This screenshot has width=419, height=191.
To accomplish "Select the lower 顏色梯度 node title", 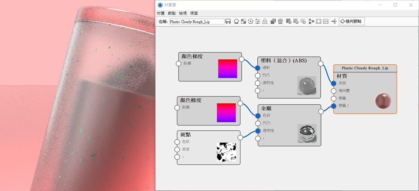I will point(191,100).
